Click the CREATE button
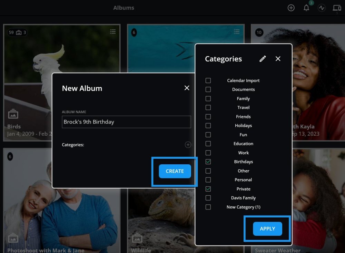Image resolution: width=345 pixels, height=253 pixels. (x=175, y=171)
